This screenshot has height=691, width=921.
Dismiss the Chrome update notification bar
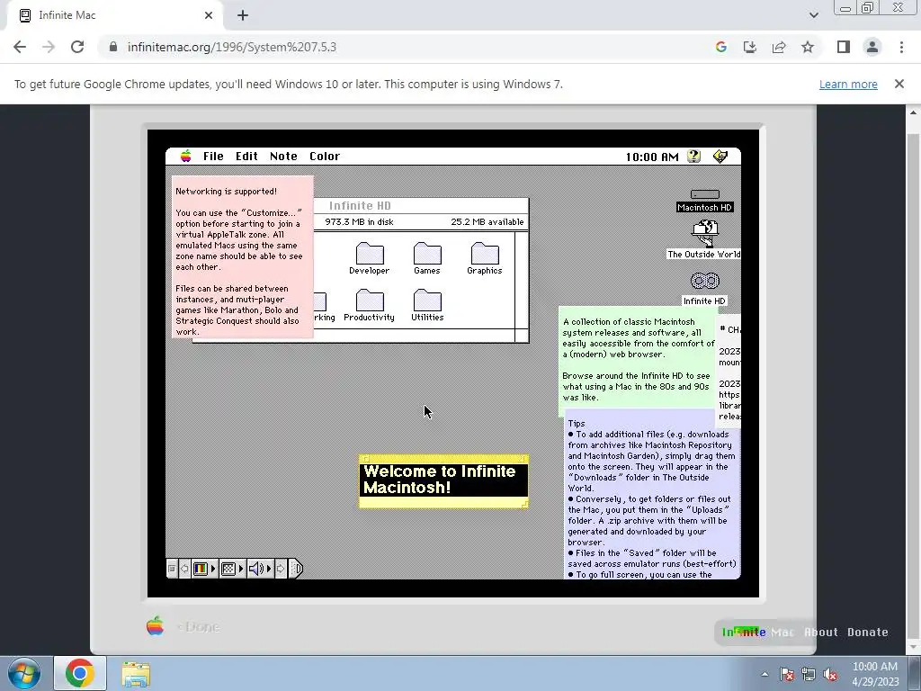coord(899,84)
